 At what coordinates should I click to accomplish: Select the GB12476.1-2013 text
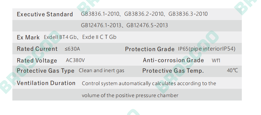101,25
